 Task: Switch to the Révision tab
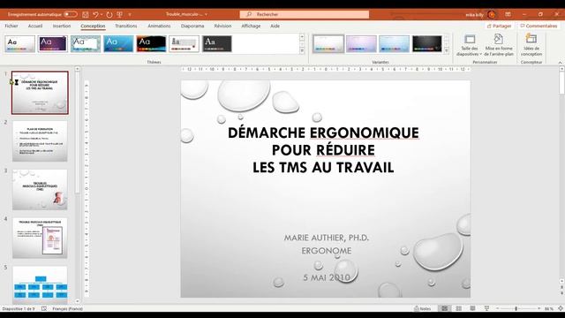pyautogui.click(x=222, y=26)
